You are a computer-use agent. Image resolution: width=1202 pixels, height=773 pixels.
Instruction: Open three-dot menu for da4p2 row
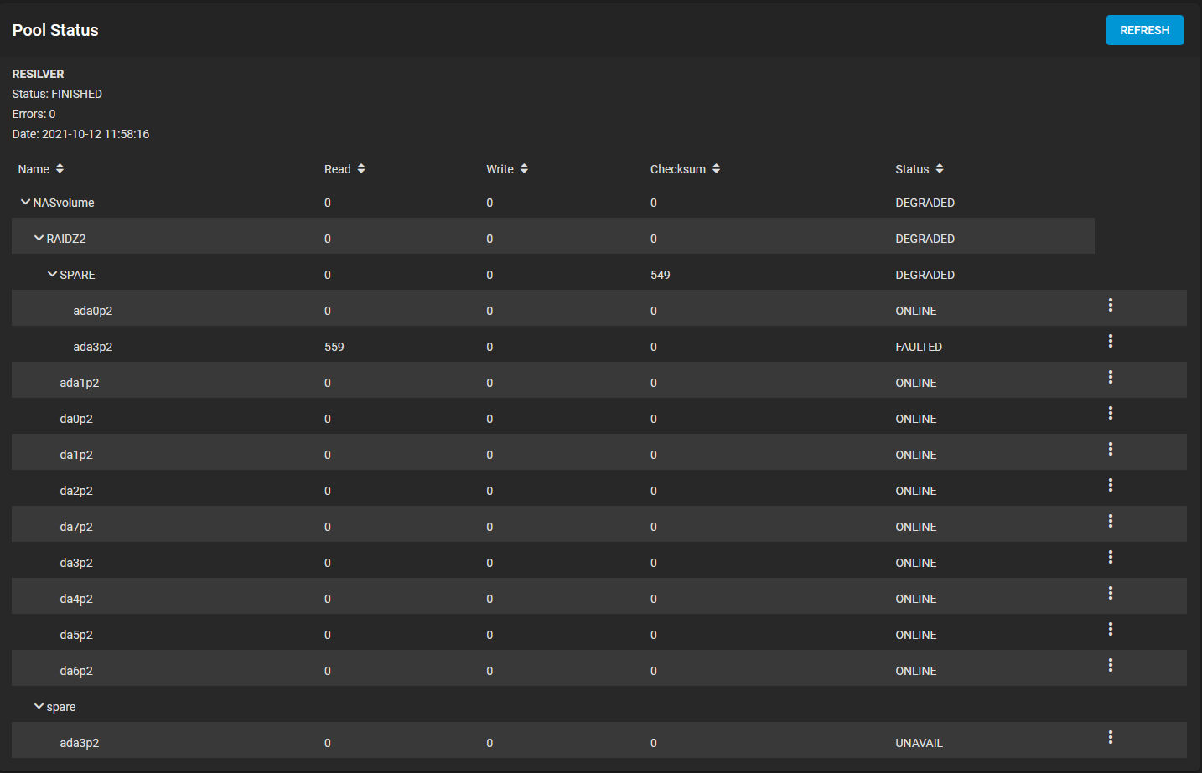[x=1111, y=593]
